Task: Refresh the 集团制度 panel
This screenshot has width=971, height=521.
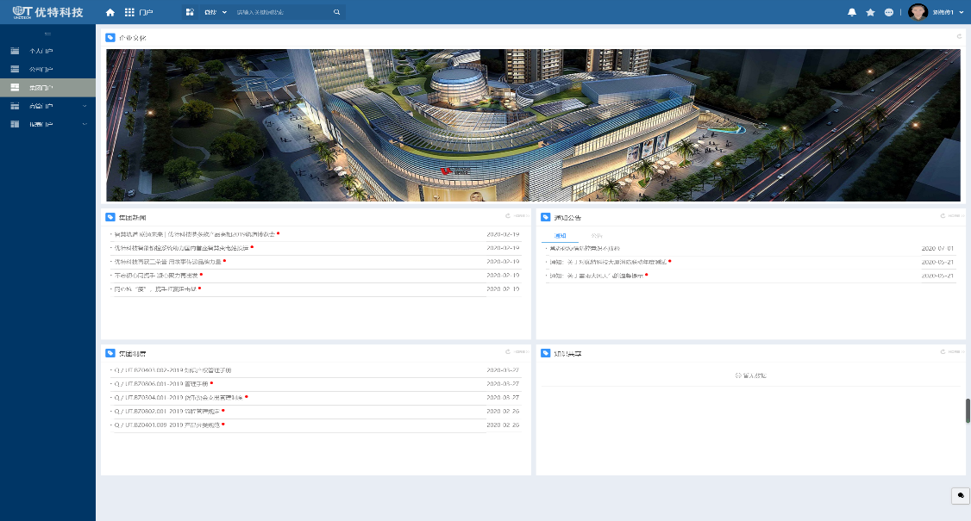Action: pyautogui.click(x=508, y=352)
